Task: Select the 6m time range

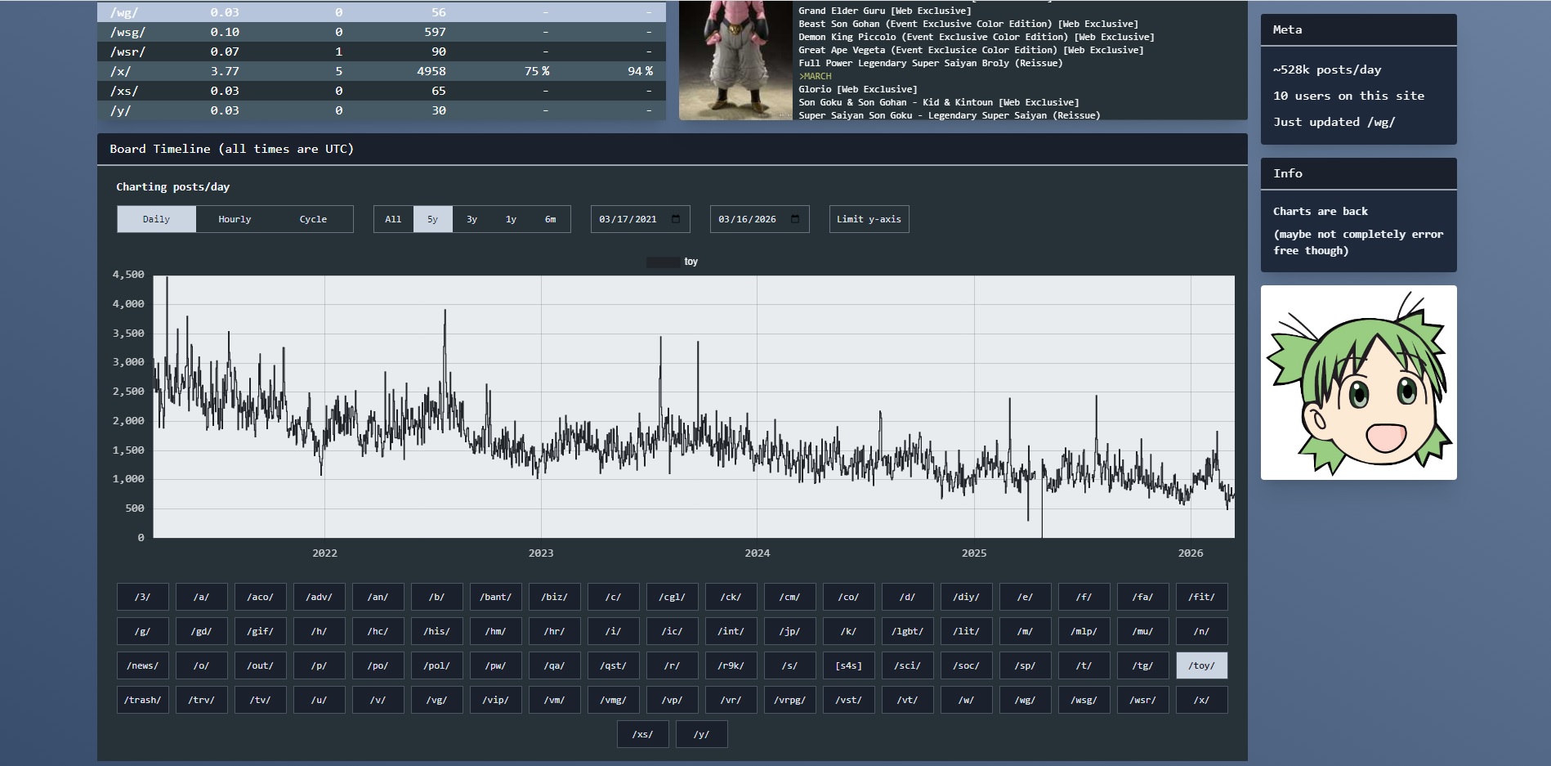Action: click(550, 219)
